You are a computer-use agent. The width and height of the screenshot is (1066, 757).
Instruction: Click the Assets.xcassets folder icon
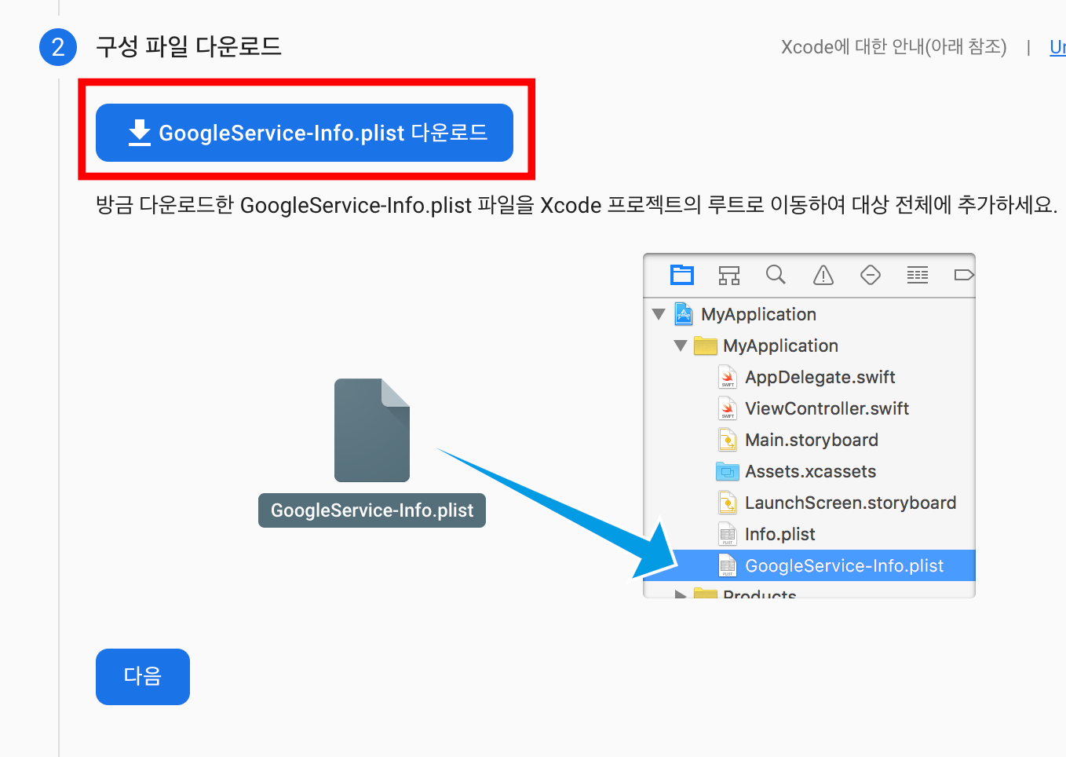point(728,471)
